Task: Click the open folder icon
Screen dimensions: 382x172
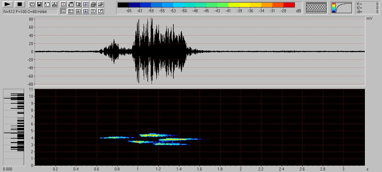Action: click(x=101, y=4)
